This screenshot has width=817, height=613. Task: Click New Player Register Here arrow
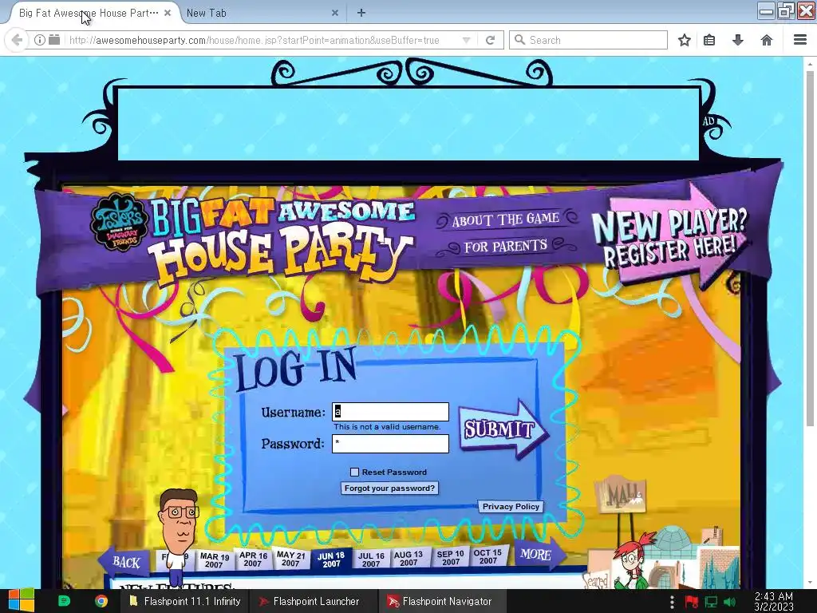tap(672, 235)
